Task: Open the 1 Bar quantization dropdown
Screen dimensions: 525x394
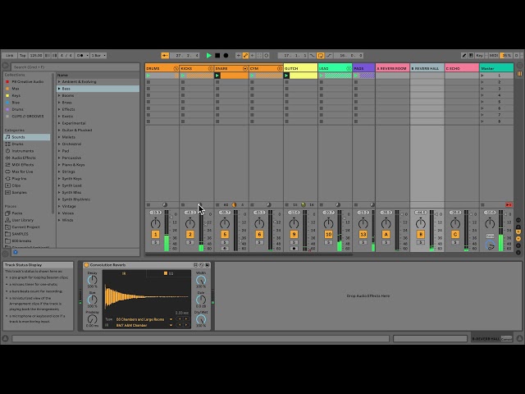Action: click(x=98, y=55)
